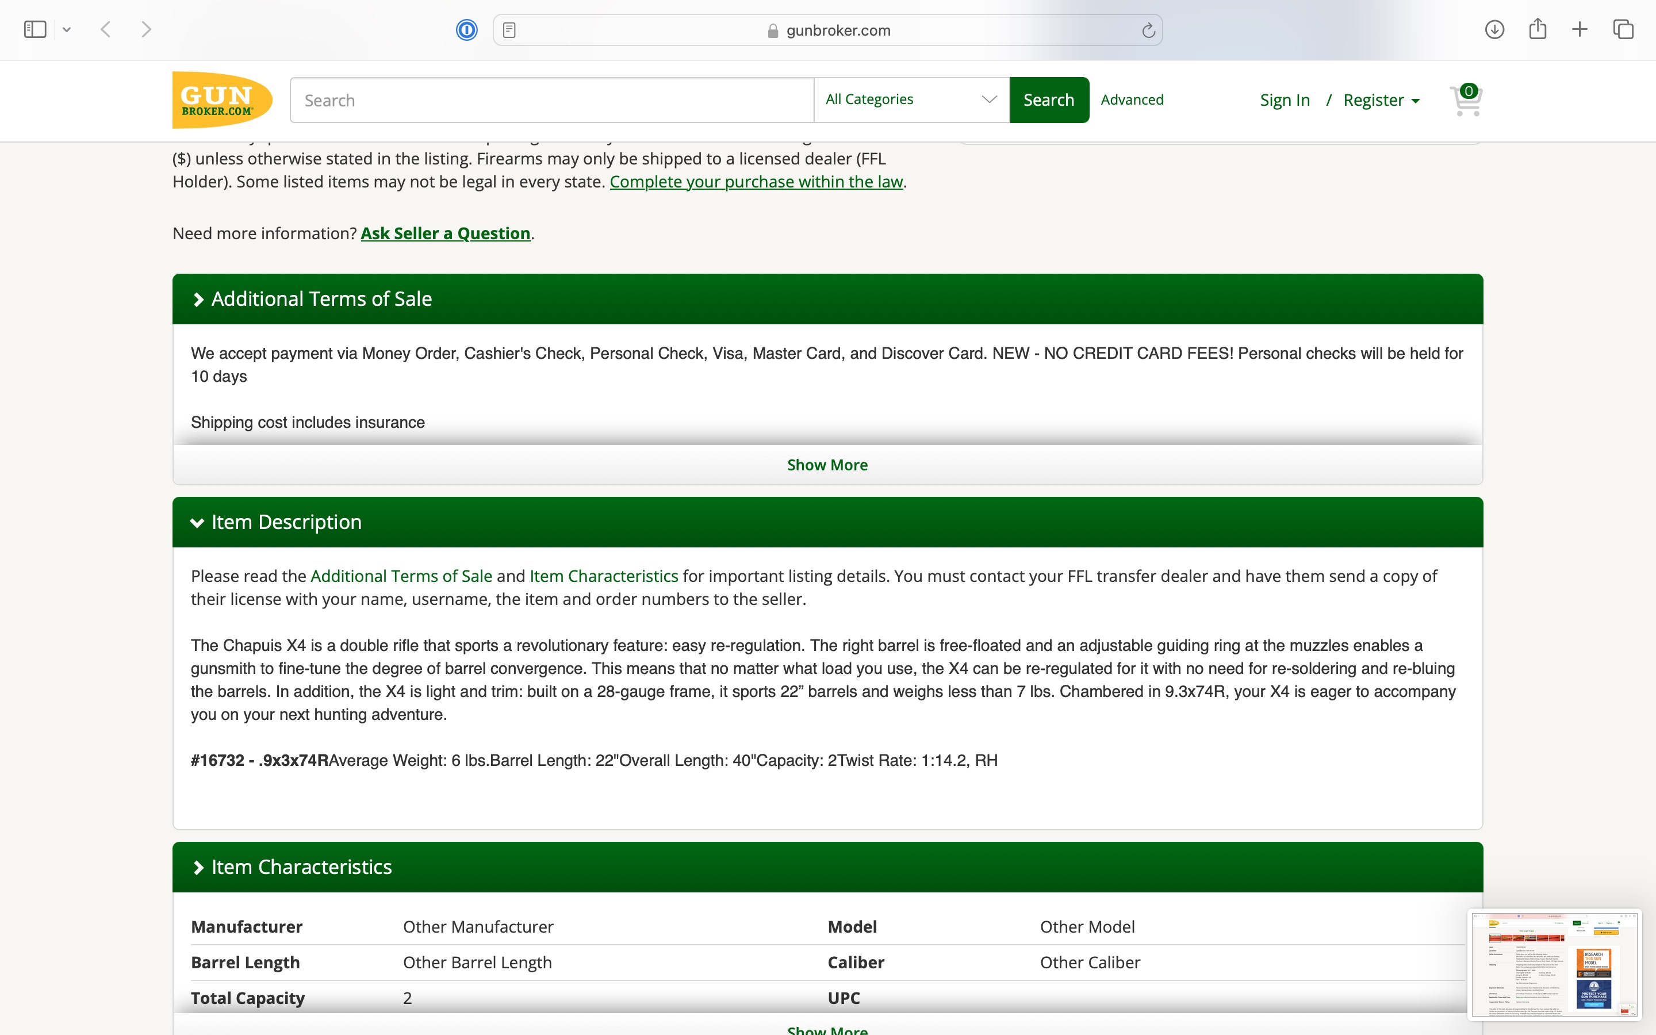This screenshot has width=1656, height=1035.
Task: Open the All Categories dropdown
Action: coord(911,100)
